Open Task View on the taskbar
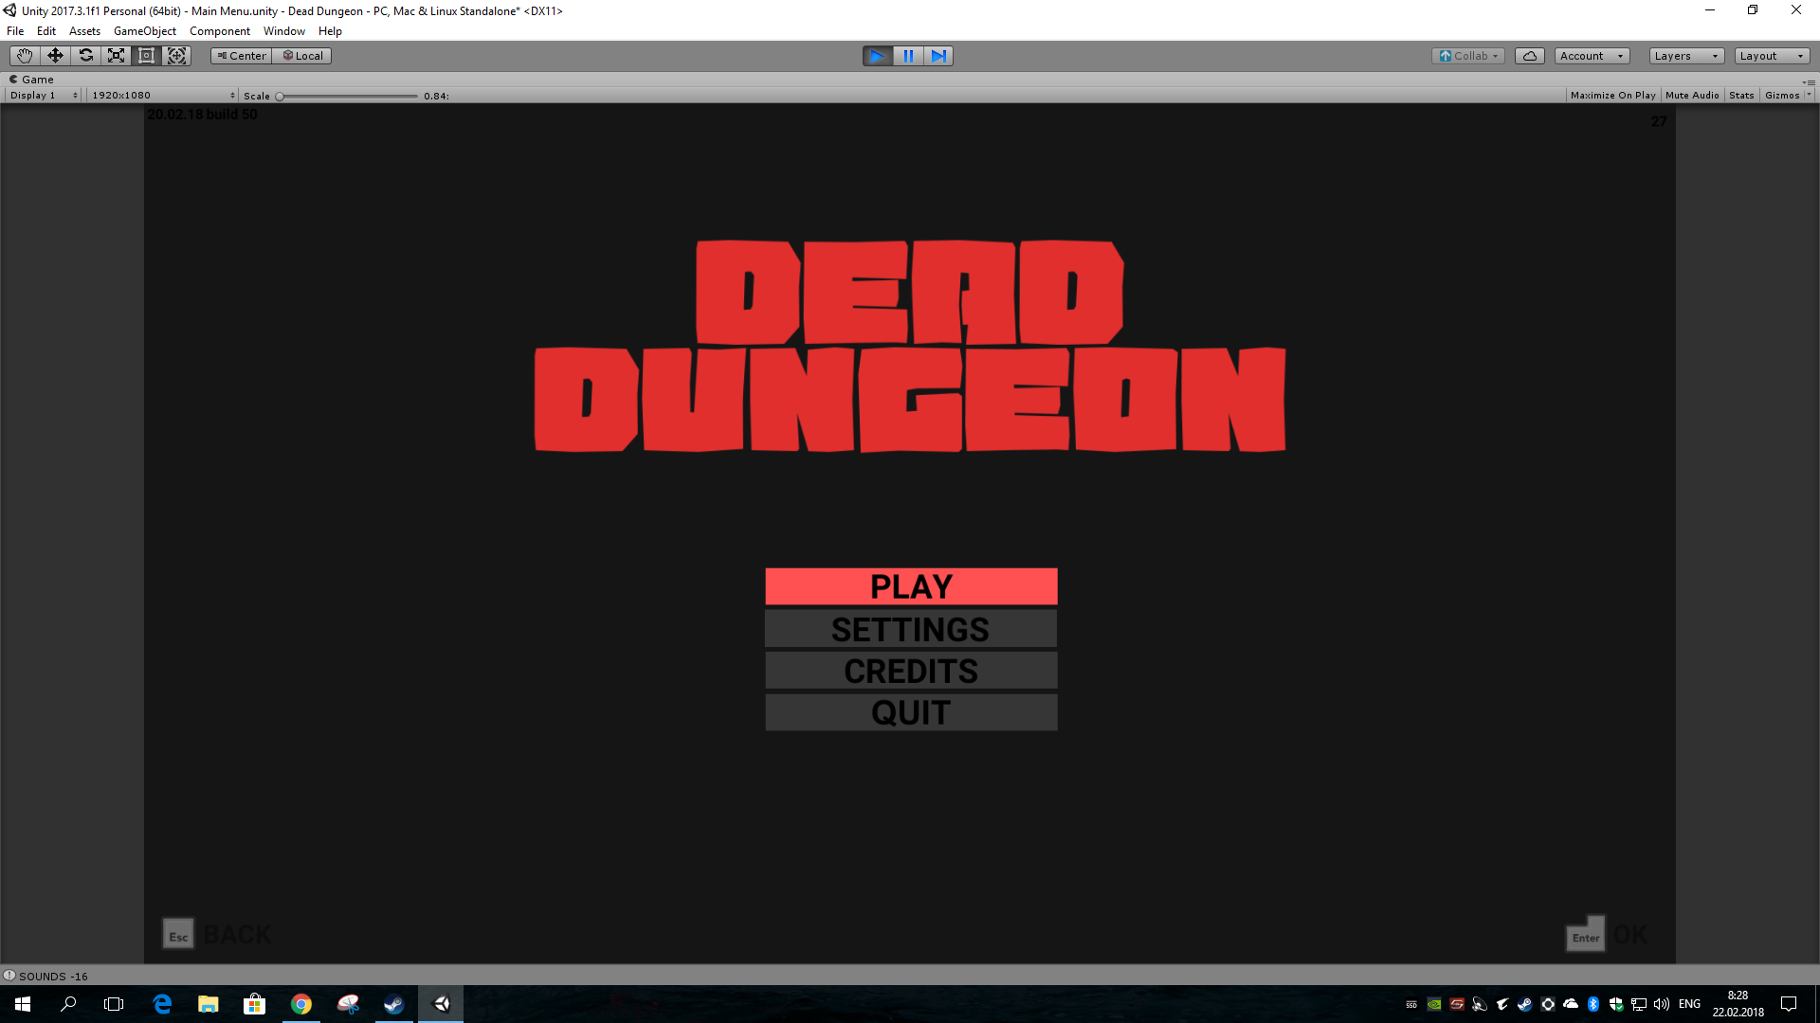1820x1023 pixels. point(114,1004)
